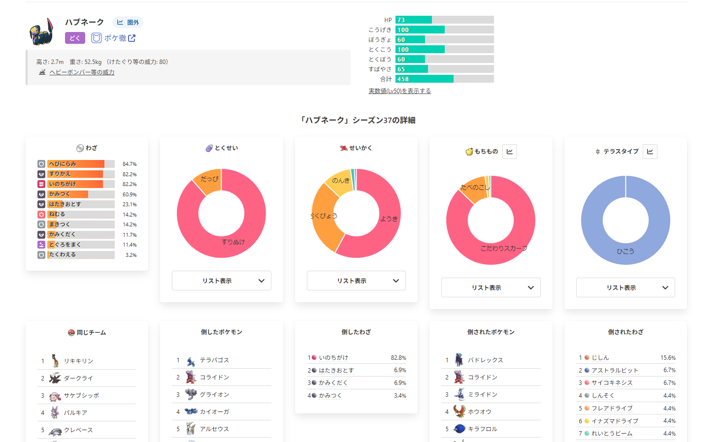
Task: Click the どく type badge
Action: pos(75,38)
